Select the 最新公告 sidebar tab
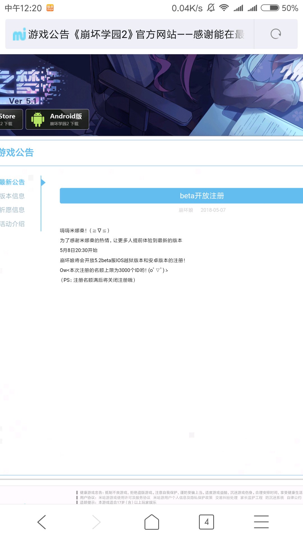303x540 pixels. click(12, 182)
